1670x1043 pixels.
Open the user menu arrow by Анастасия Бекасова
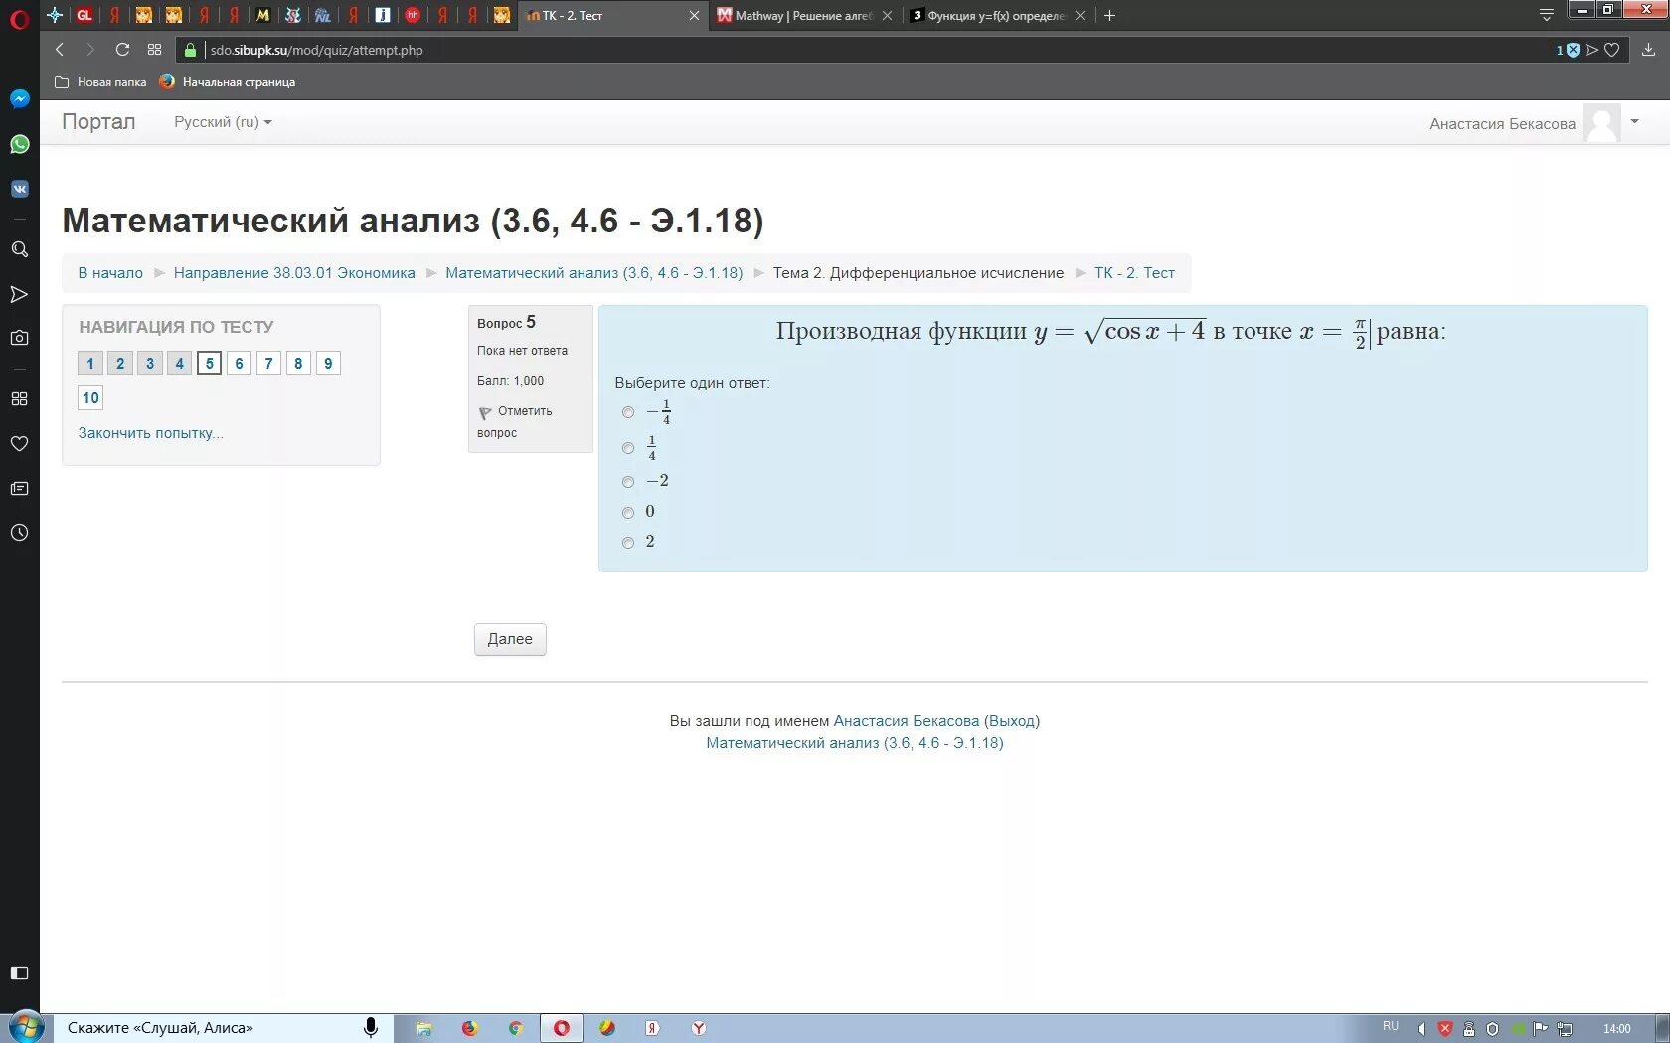pos(1635,121)
